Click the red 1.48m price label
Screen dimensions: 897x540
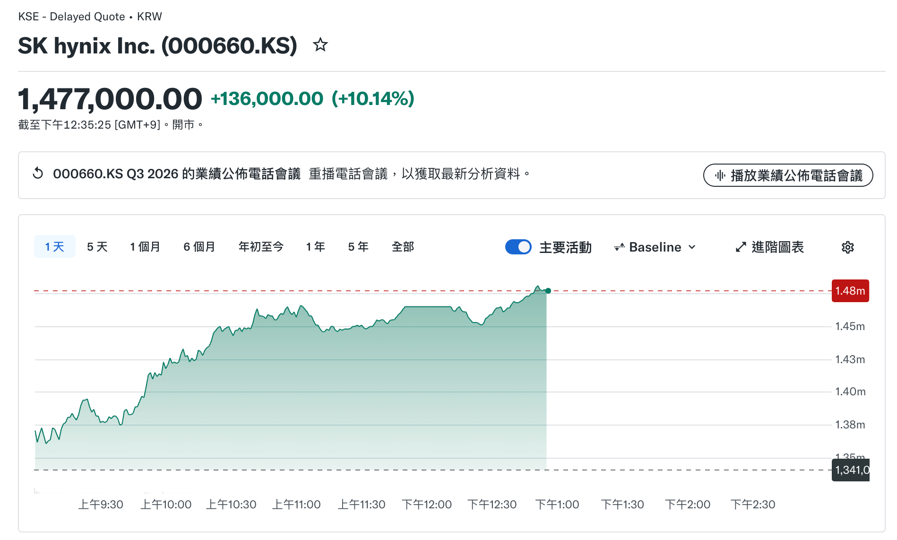[x=850, y=291]
